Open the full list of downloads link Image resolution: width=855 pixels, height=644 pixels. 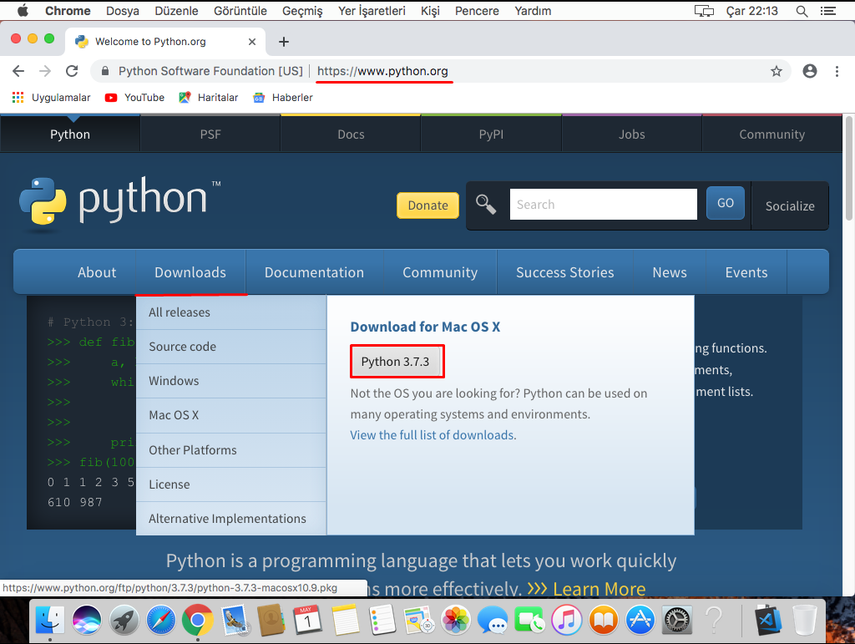[x=433, y=434]
